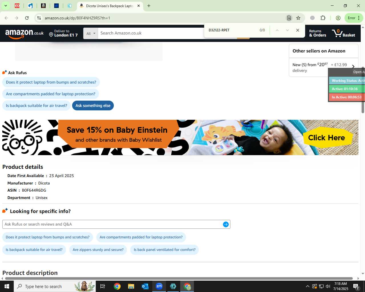Click the address bar URL

(x=77, y=18)
